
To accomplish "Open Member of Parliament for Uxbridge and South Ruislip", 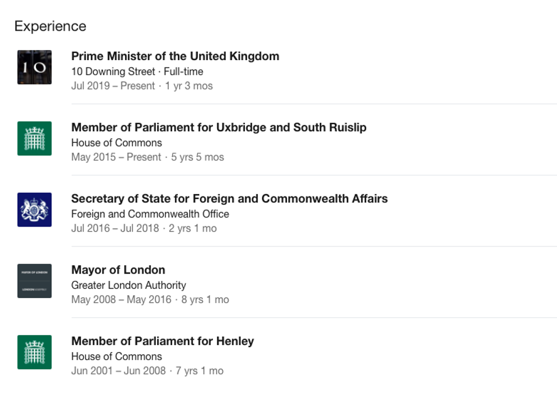I will coord(219,127).
